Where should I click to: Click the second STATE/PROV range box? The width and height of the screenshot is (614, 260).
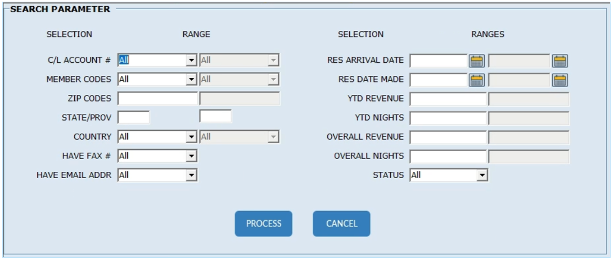[215, 117]
